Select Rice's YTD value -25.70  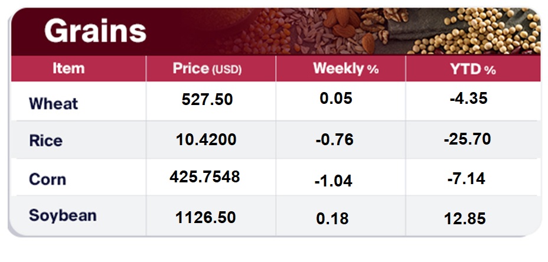pyautogui.click(x=469, y=139)
